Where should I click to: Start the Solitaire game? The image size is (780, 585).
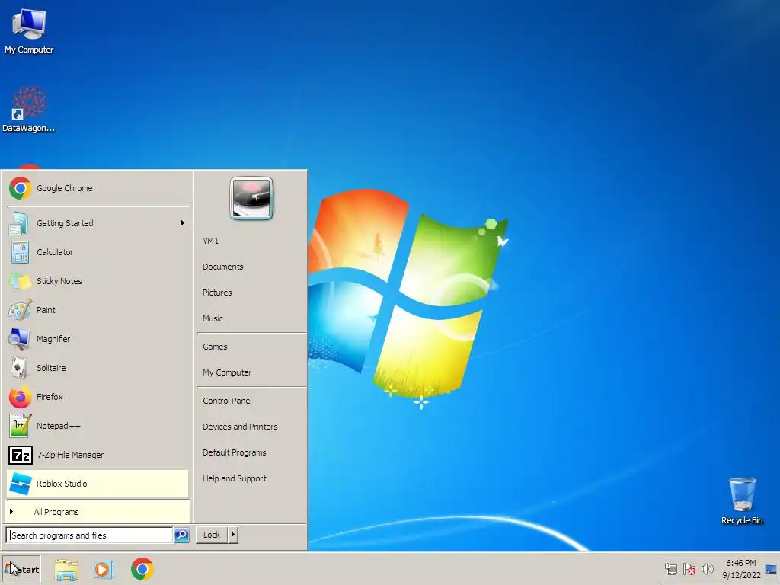(98, 368)
